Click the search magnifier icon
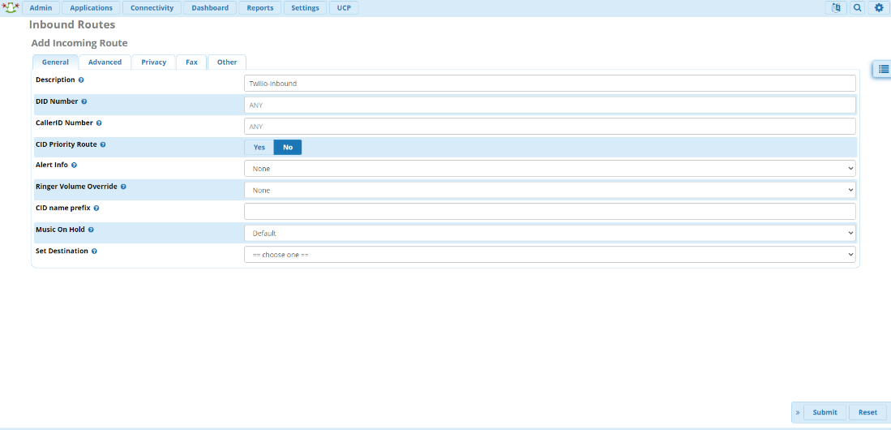The image size is (891, 430). pyautogui.click(x=857, y=8)
